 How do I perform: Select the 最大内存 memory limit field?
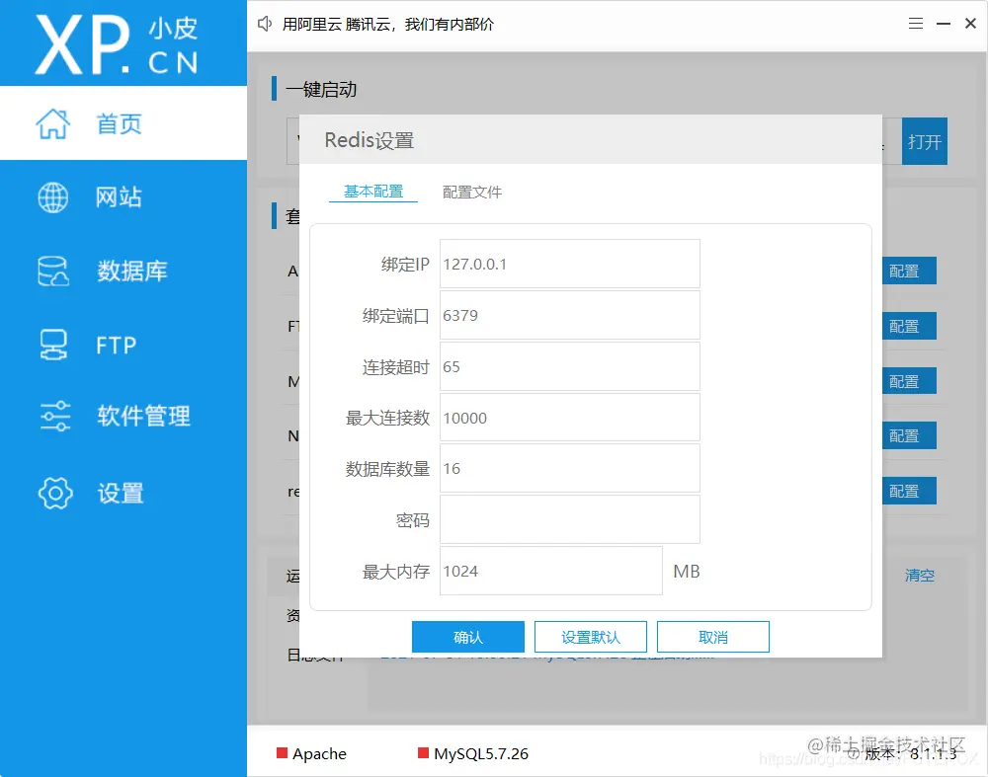point(550,571)
